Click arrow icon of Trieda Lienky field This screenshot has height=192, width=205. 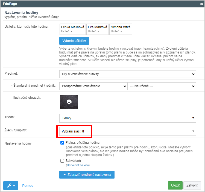(x=193, y=118)
